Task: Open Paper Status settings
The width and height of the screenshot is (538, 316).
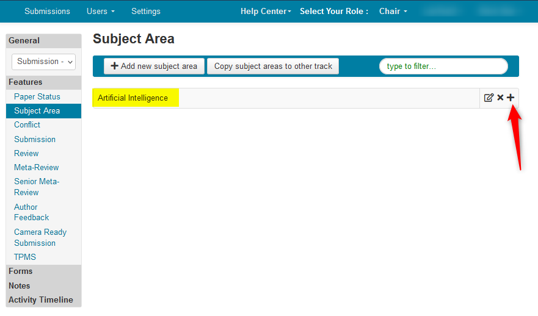Action: 37,96
